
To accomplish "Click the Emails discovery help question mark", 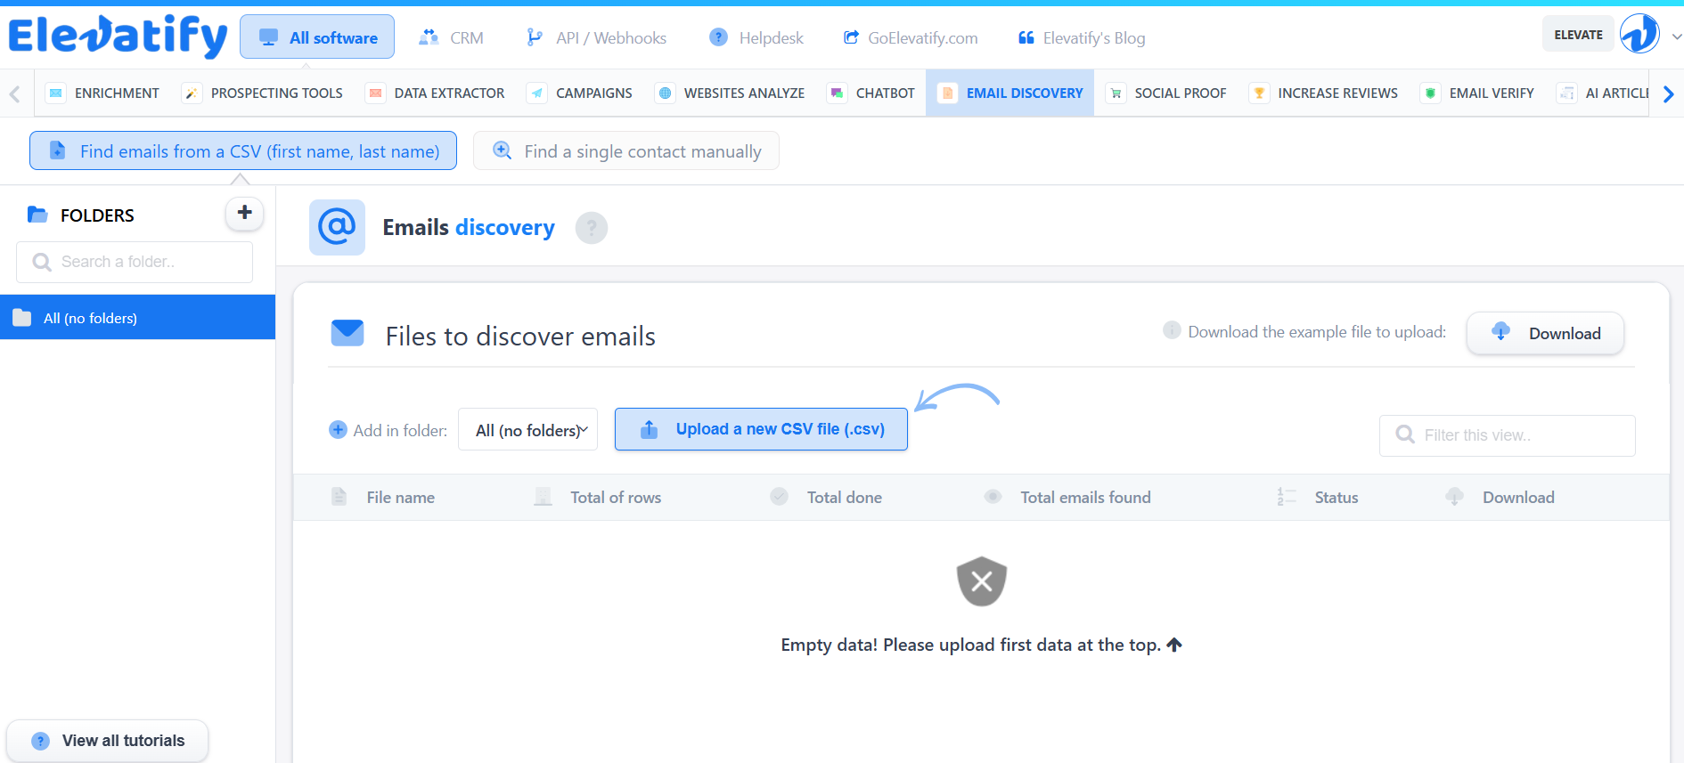I will (592, 228).
